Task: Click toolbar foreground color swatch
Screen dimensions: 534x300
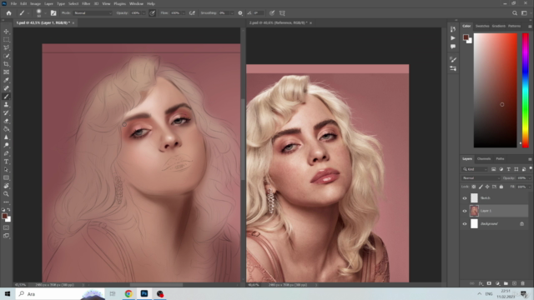Action: pos(4,217)
